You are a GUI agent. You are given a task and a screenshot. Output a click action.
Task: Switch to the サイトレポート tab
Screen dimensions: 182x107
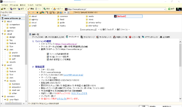(72, 37)
